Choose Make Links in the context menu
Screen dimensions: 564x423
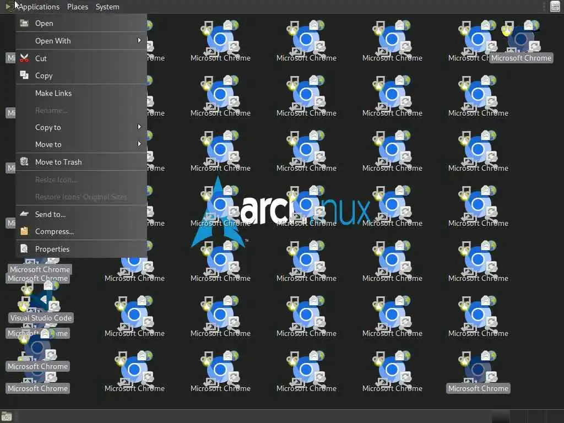point(82,93)
